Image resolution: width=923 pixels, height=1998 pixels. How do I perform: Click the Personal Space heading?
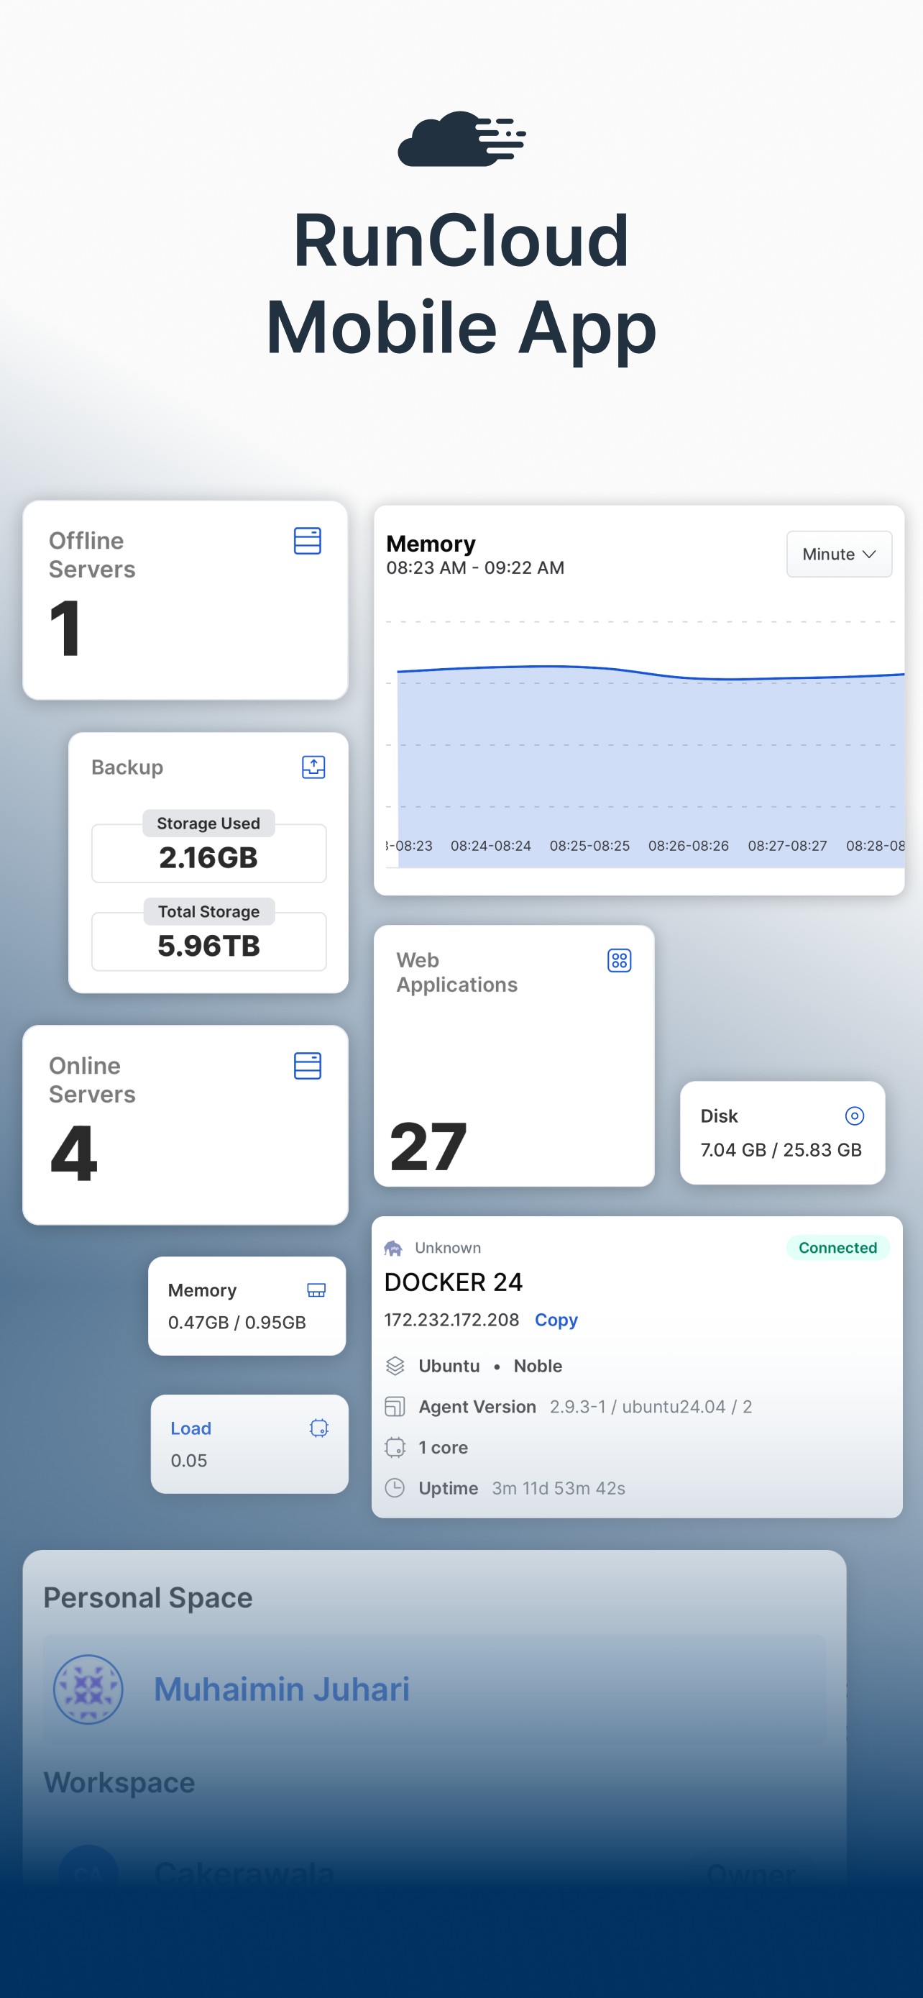pyautogui.click(x=148, y=1598)
